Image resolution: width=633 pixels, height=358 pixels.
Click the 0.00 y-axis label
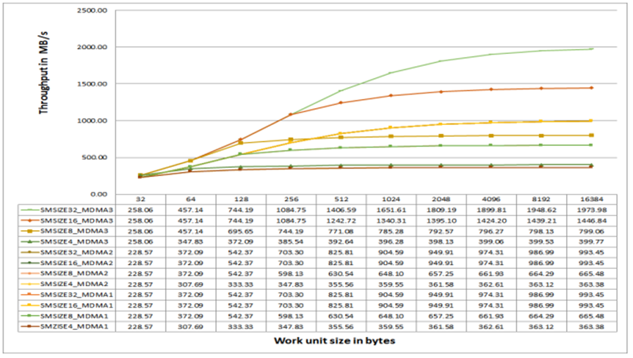tap(99, 194)
